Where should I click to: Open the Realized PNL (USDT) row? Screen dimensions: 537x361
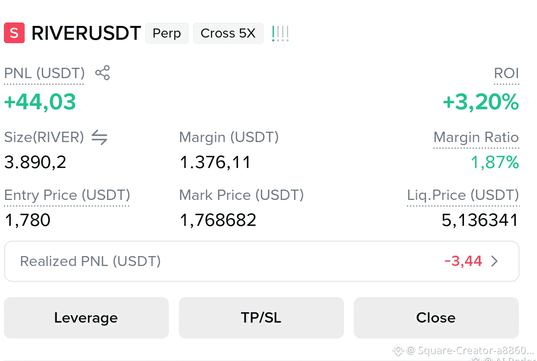point(261,261)
